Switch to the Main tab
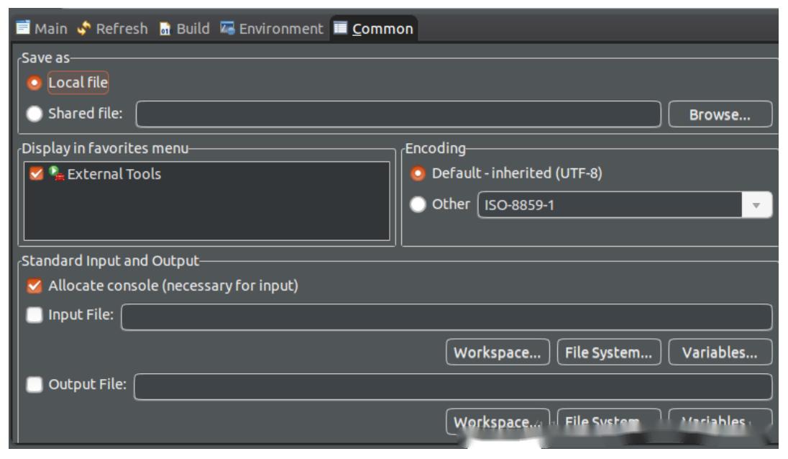The image size is (788, 459). (40, 29)
